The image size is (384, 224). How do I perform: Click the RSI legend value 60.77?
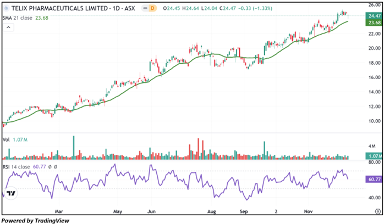pyautogui.click(x=40, y=167)
